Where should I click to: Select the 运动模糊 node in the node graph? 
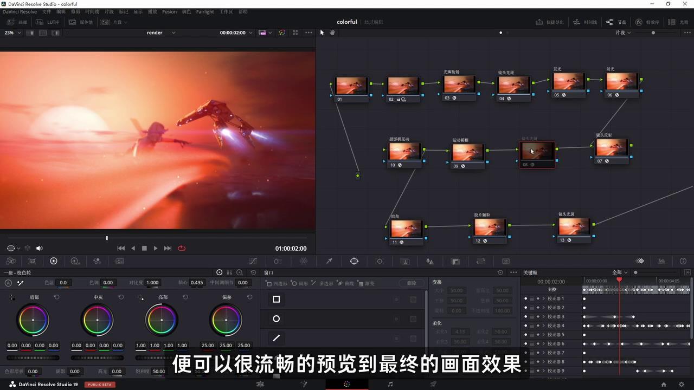pyautogui.click(x=467, y=152)
